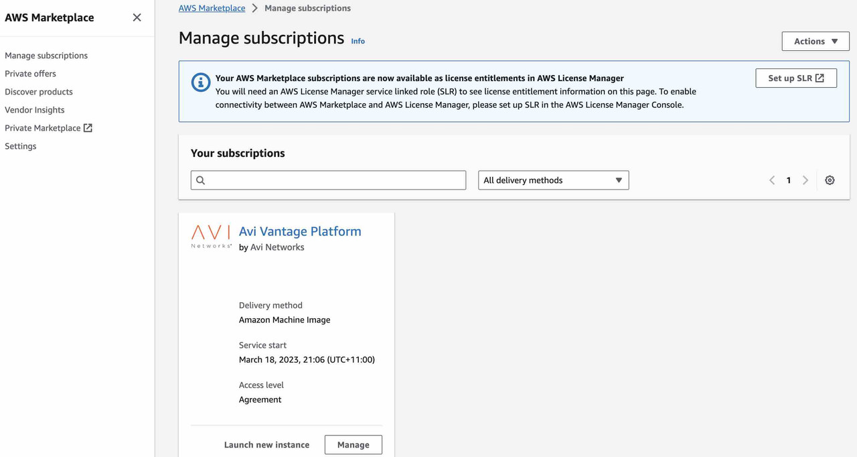This screenshot has width=857, height=457.
Task: Click the 'by Avi Networks' text
Action: pyautogui.click(x=272, y=247)
